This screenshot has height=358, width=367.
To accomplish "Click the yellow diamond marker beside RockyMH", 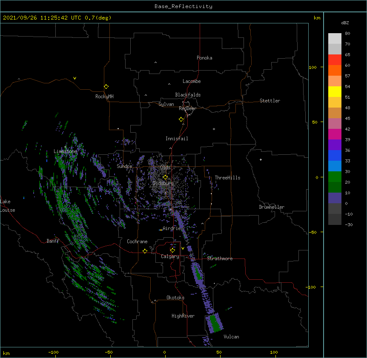I will [x=106, y=87].
